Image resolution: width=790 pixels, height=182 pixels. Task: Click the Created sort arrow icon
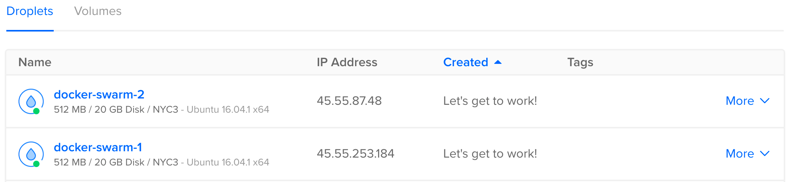[x=498, y=62]
